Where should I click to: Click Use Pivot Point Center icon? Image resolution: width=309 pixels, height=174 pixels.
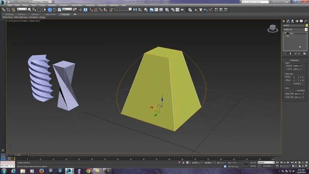pos(75,10)
